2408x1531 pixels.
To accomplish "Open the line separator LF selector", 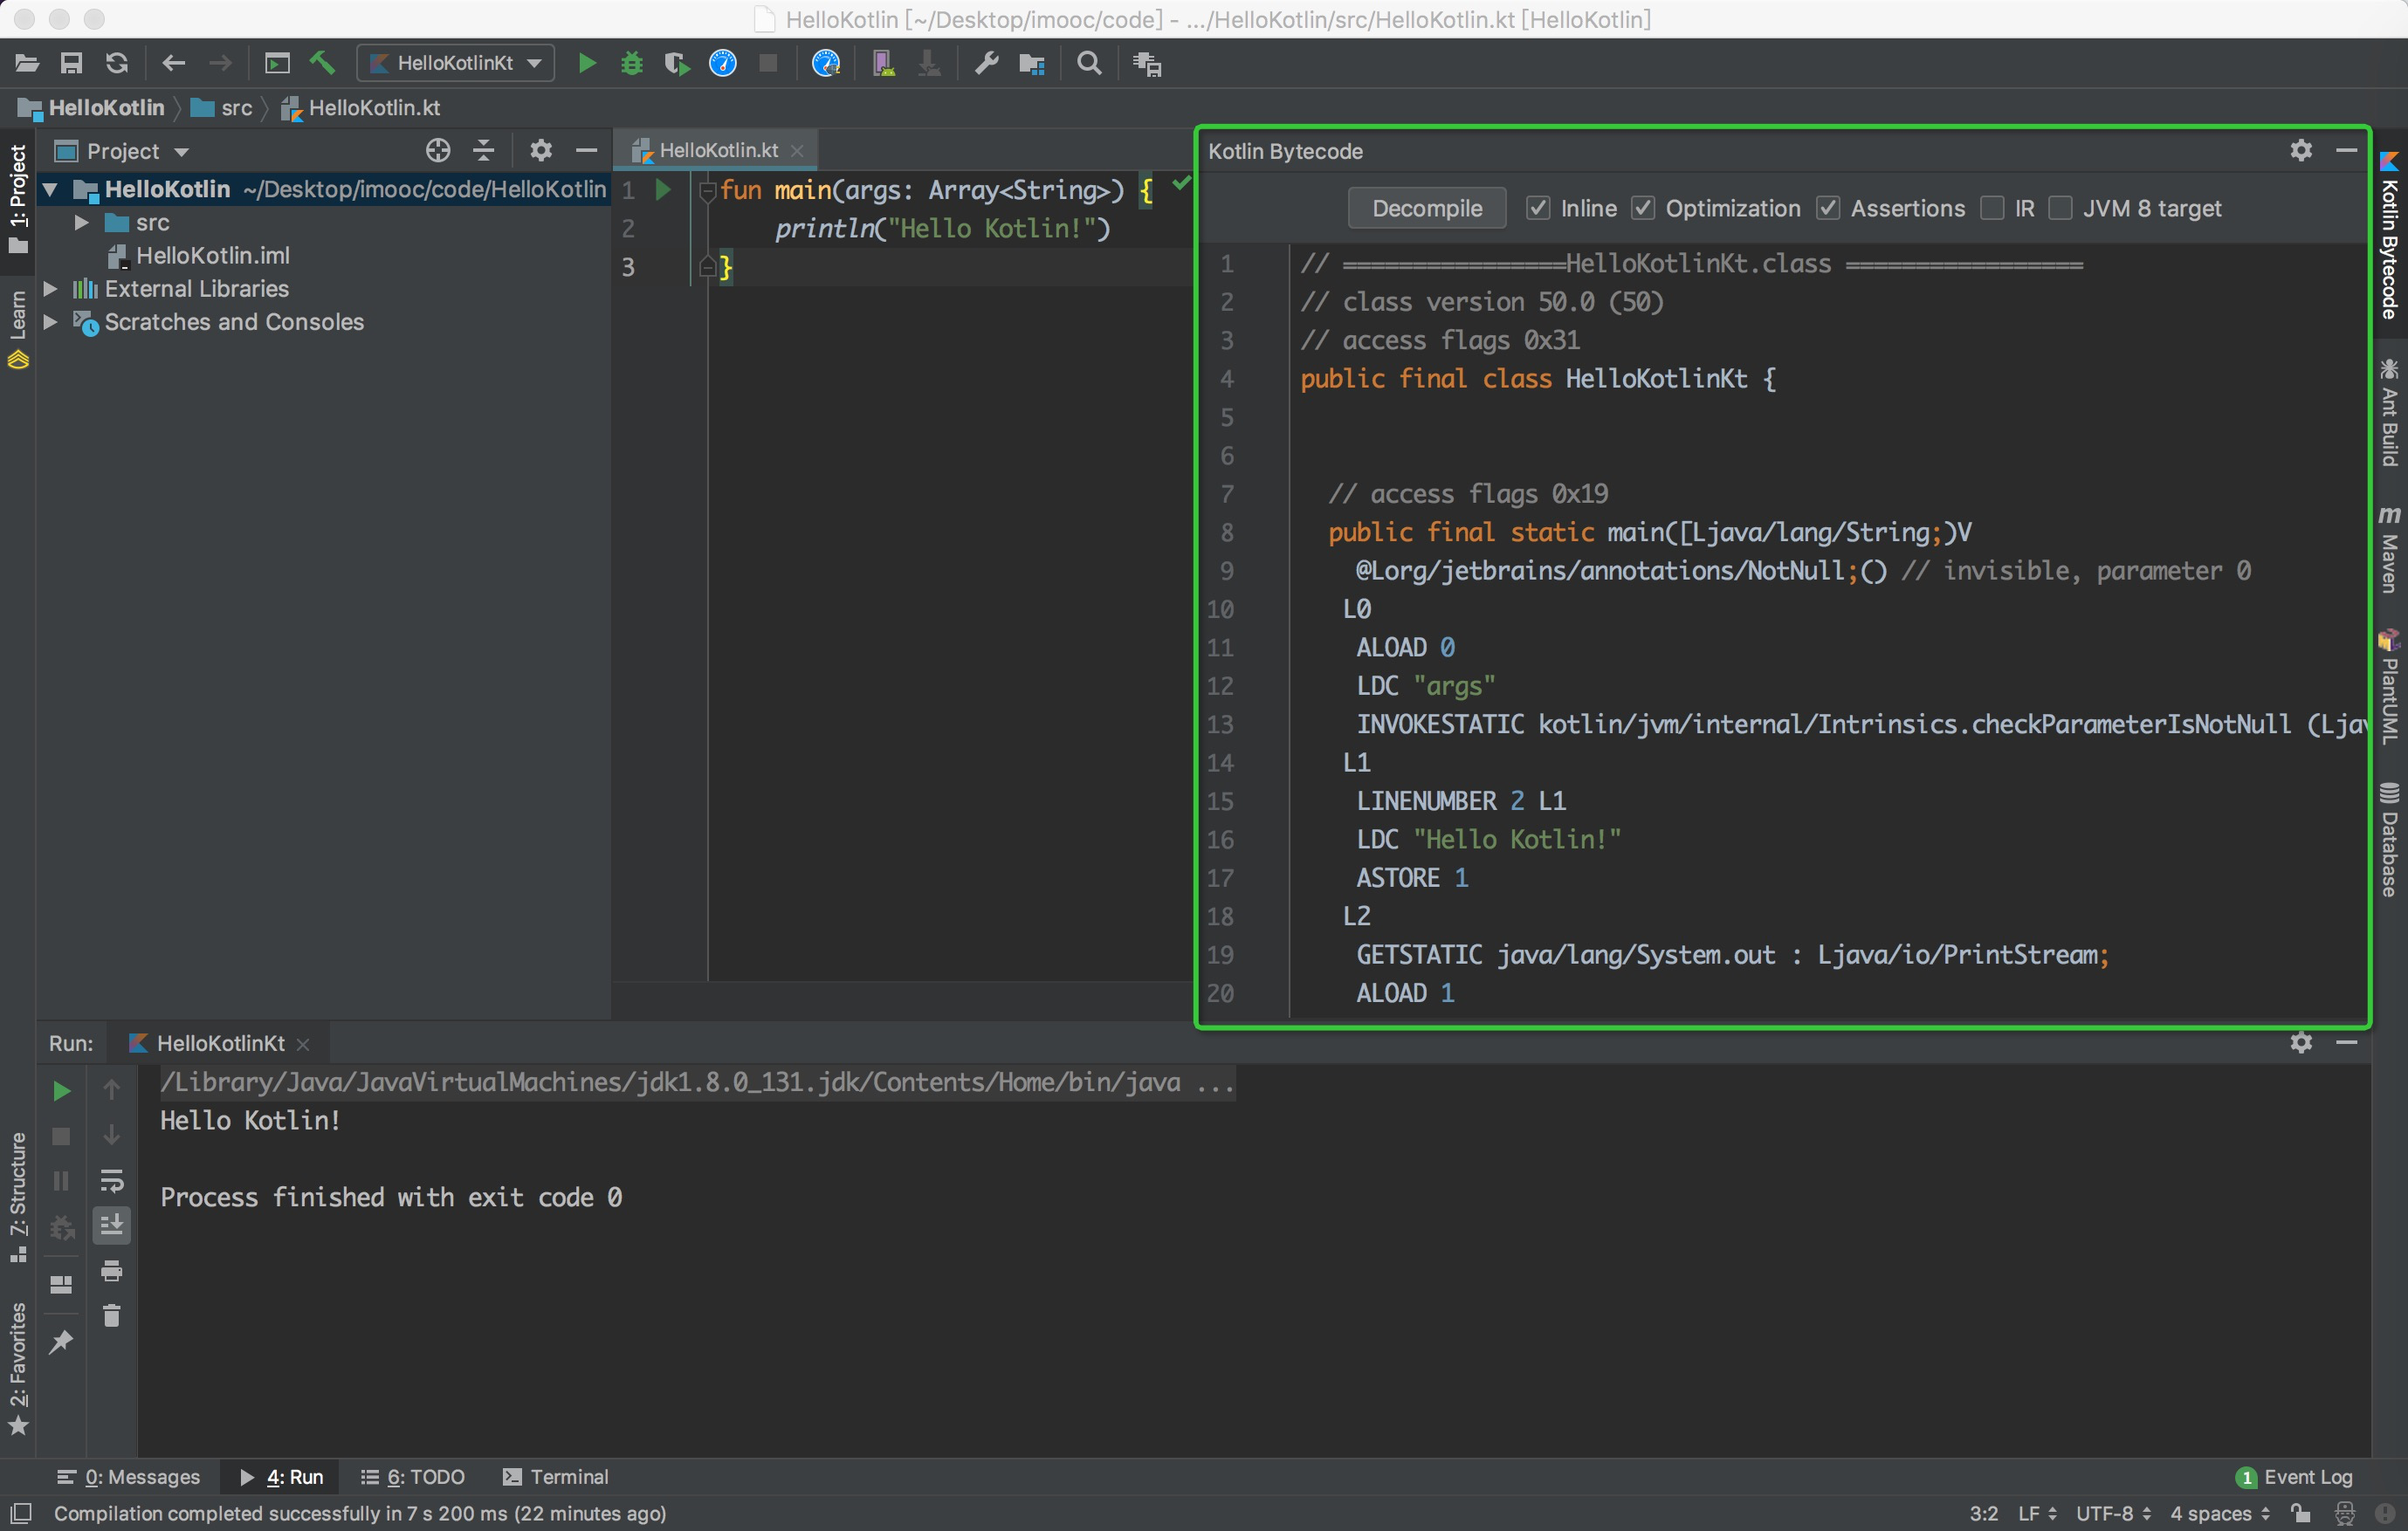I will tap(2037, 1513).
